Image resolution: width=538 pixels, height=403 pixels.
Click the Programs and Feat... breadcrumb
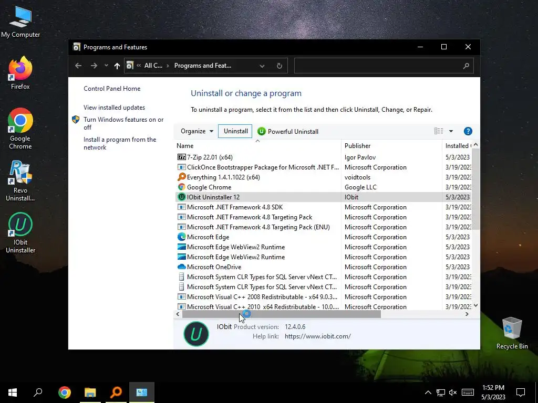click(x=202, y=66)
